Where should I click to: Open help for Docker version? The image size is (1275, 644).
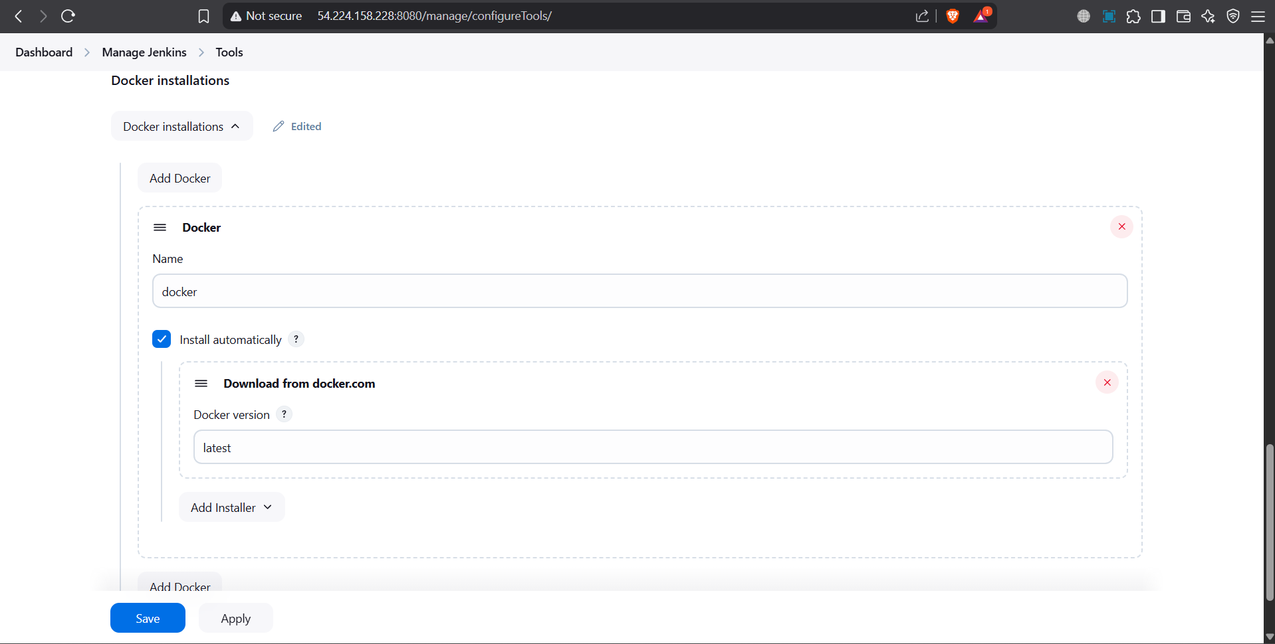(x=284, y=414)
